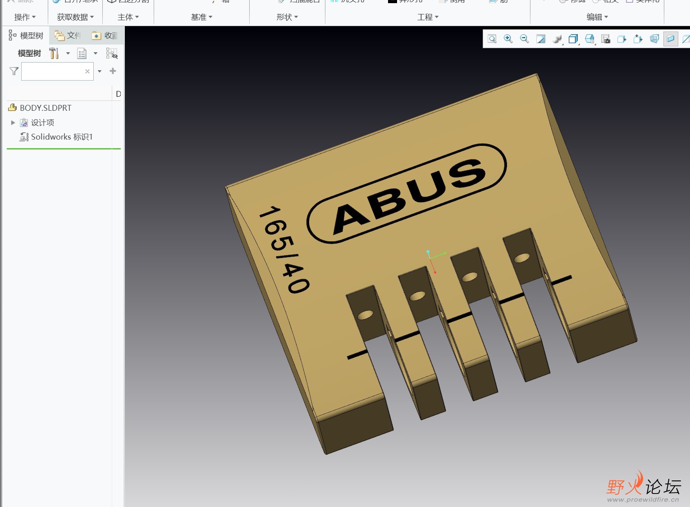The height and width of the screenshot is (507, 690).
Task: Switch to the 模型树 tab
Action: 26,36
